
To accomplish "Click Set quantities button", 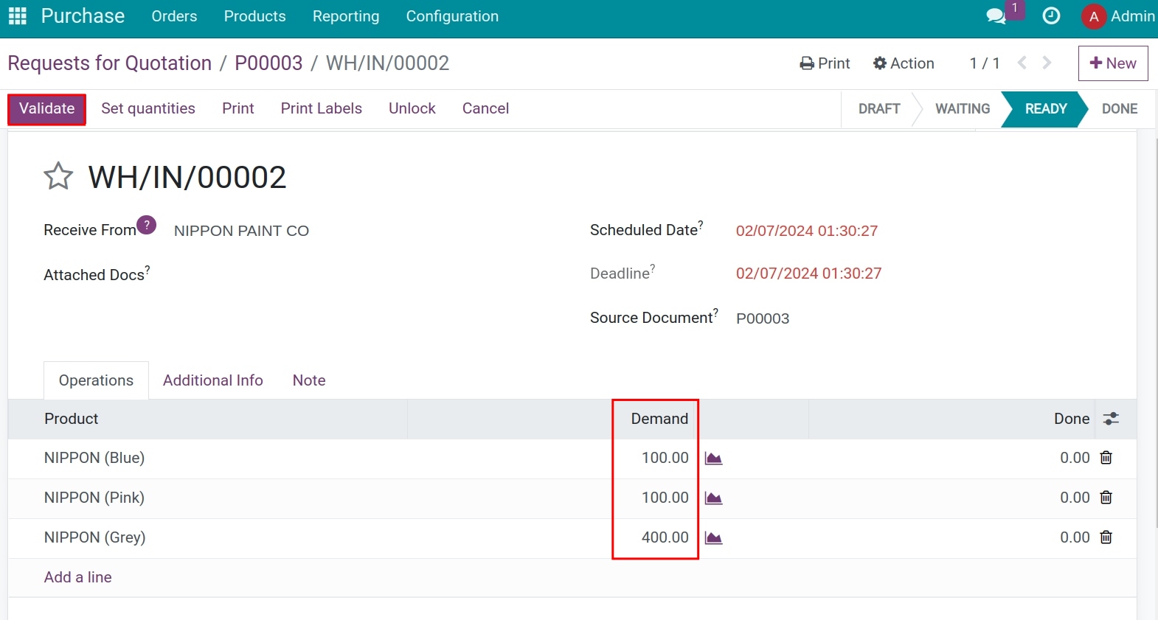I will pyautogui.click(x=148, y=108).
